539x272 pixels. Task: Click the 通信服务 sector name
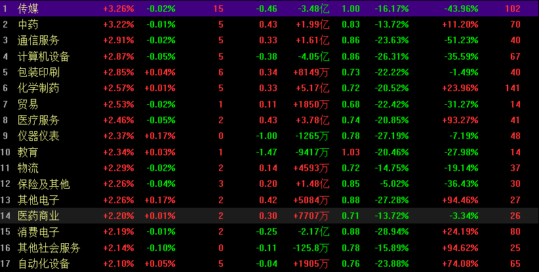[x=38, y=41]
